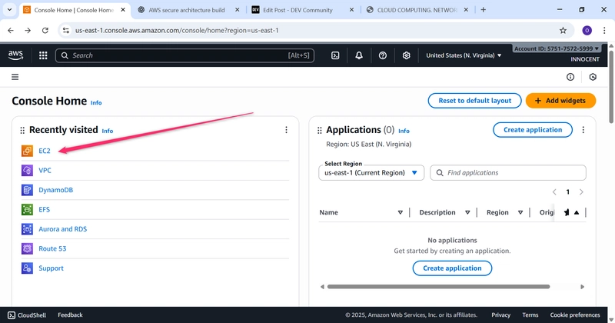Image resolution: width=615 pixels, height=323 pixels.
Task: Click the VPC service icon
Action: tap(27, 170)
